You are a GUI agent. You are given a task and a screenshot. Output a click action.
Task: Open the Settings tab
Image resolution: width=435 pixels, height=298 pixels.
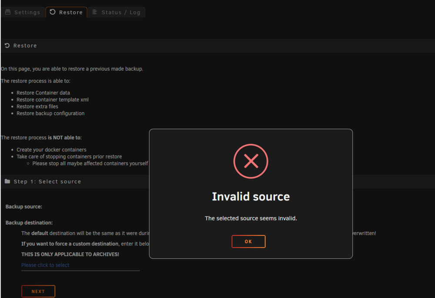click(23, 12)
